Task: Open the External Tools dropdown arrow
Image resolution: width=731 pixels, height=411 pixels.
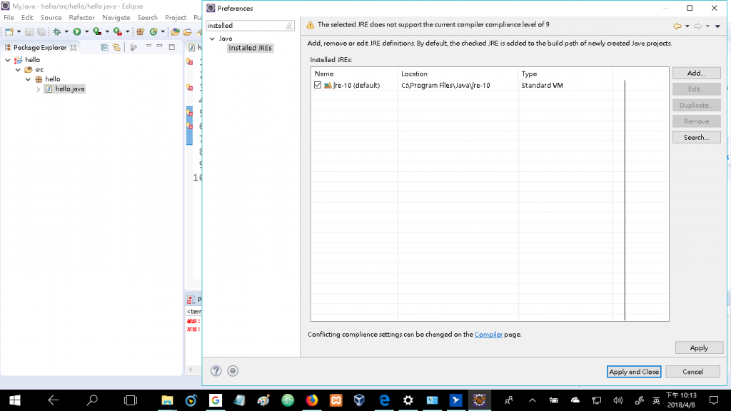Action: pyautogui.click(x=127, y=31)
